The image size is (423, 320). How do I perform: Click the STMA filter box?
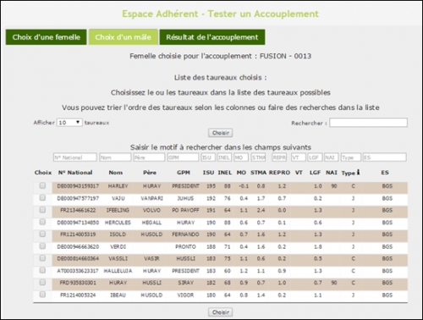point(258,157)
